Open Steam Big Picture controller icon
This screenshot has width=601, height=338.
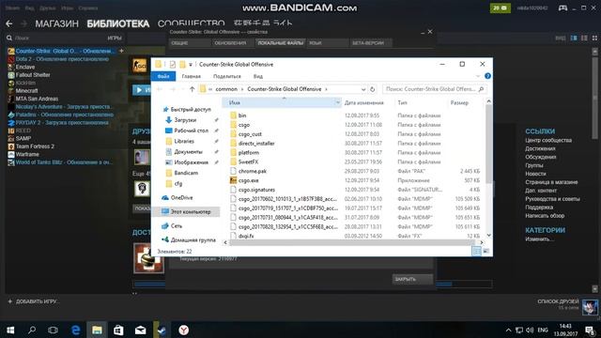coord(562,8)
